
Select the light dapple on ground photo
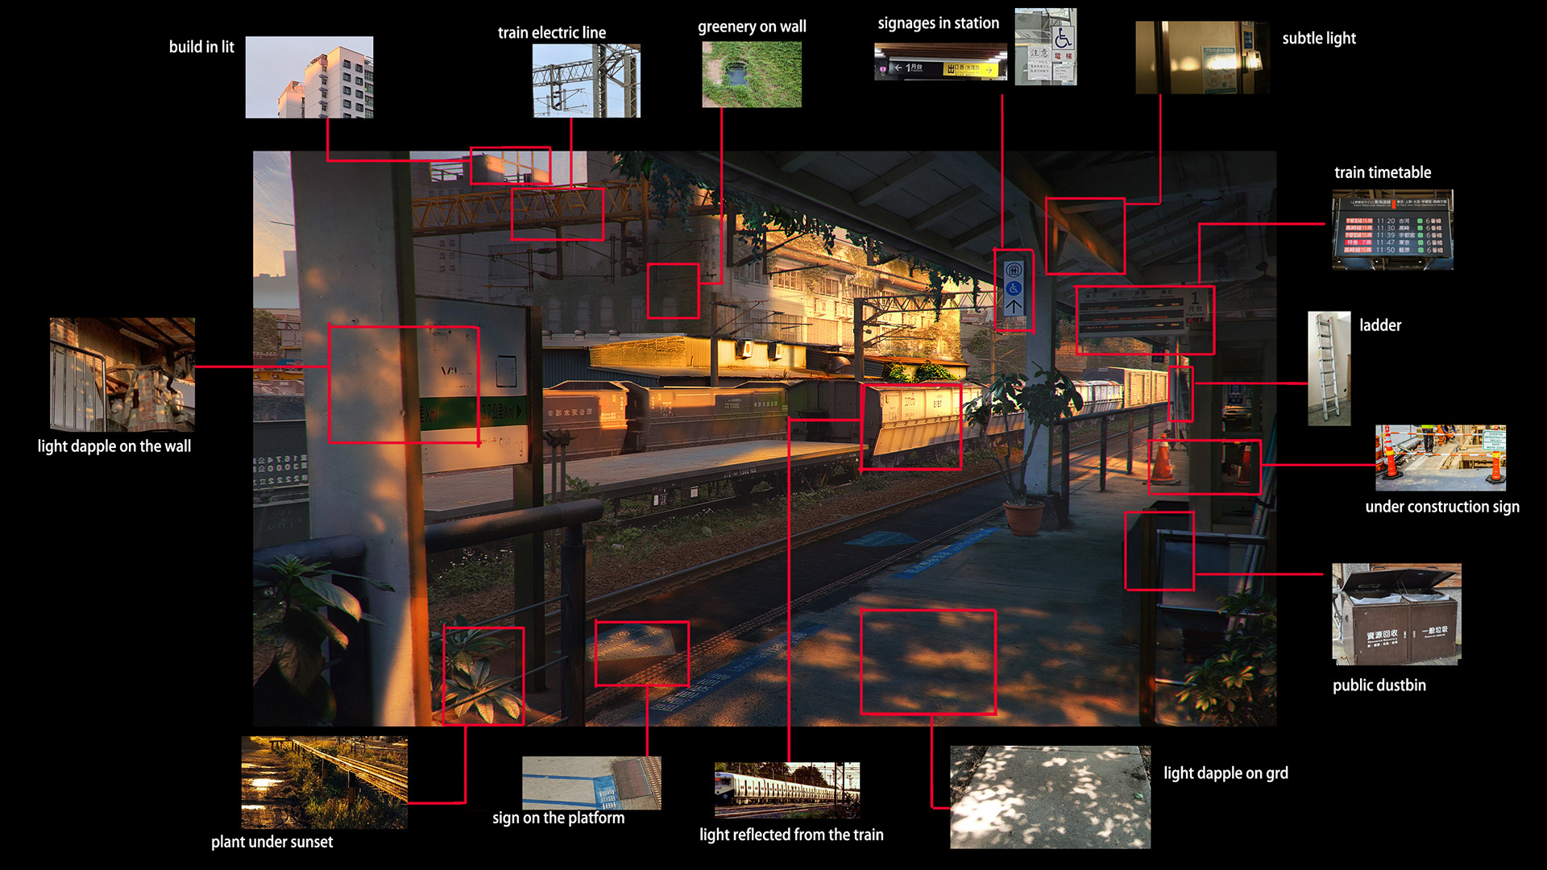pos(1049,797)
